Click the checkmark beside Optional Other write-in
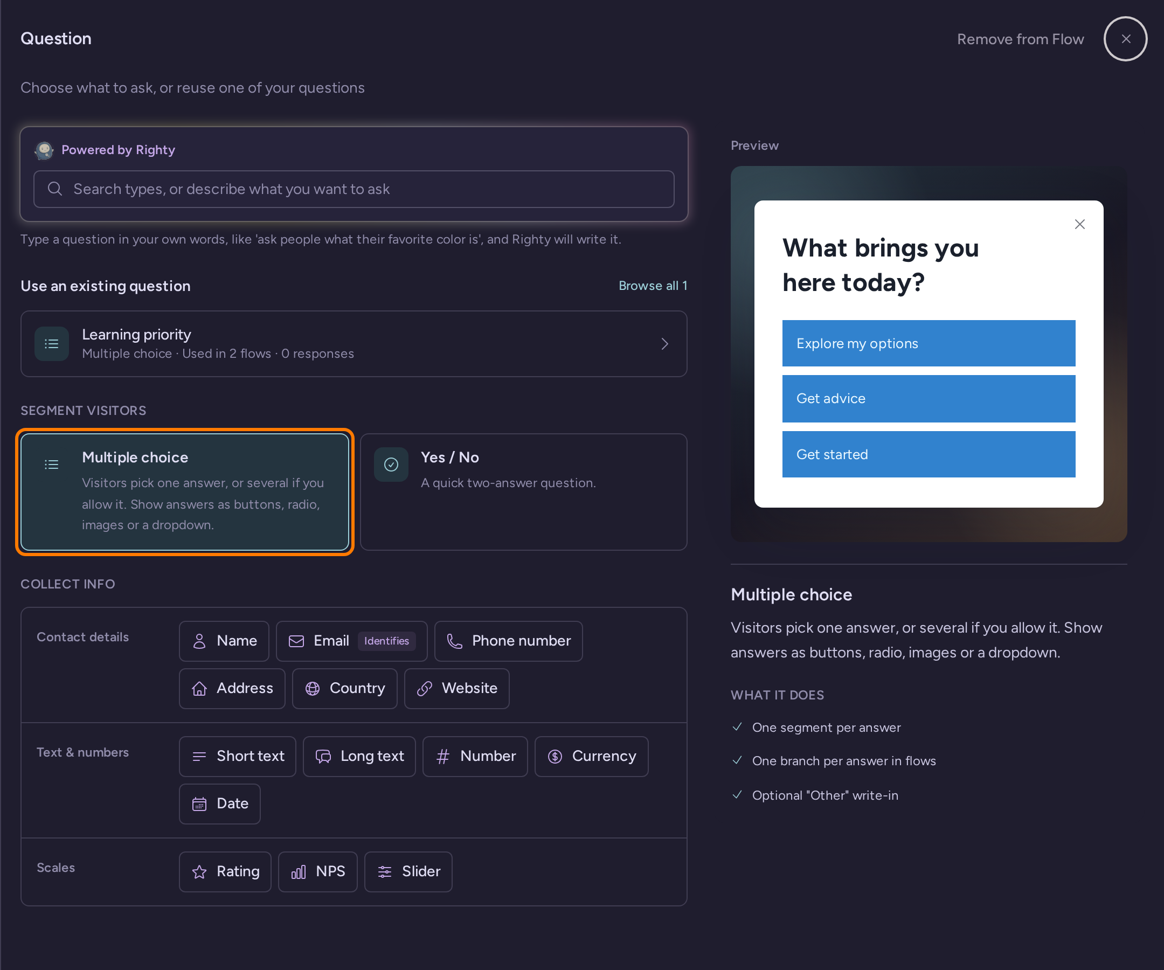The height and width of the screenshot is (970, 1164). 737,795
